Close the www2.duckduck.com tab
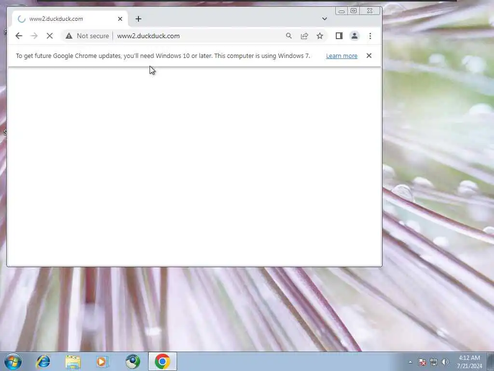 (x=120, y=19)
